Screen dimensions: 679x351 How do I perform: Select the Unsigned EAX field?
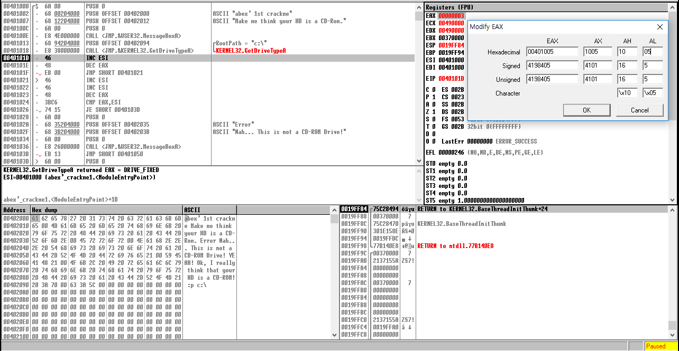pyautogui.click(x=552, y=79)
